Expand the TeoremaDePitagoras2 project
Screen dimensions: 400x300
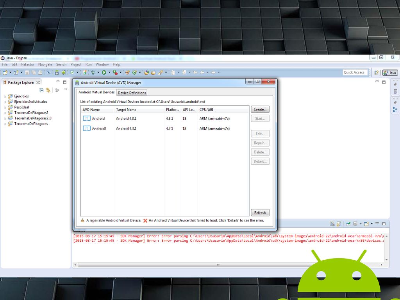[x=5, y=113]
